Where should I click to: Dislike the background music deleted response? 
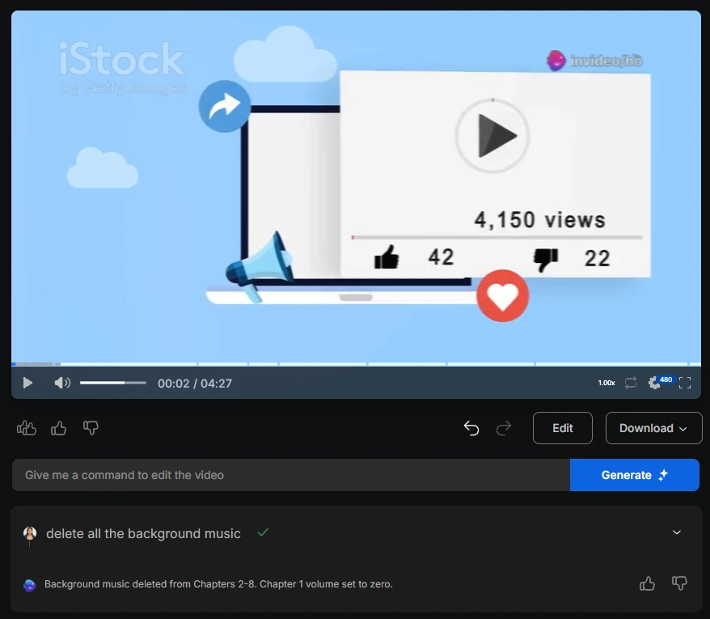(x=679, y=583)
